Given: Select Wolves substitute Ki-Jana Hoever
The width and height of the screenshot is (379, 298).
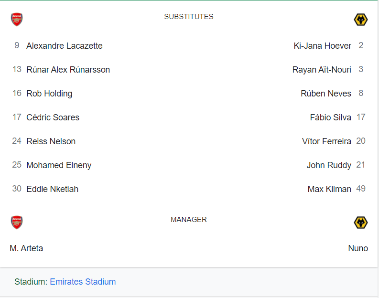Looking at the screenshot, I should pyautogui.click(x=322, y=46).
